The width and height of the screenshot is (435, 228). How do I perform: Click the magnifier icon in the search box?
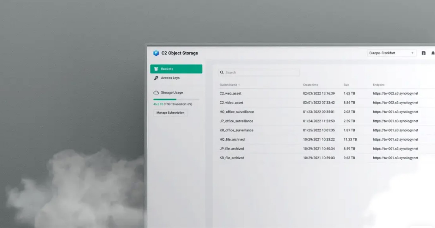click(x=222, y=73)
